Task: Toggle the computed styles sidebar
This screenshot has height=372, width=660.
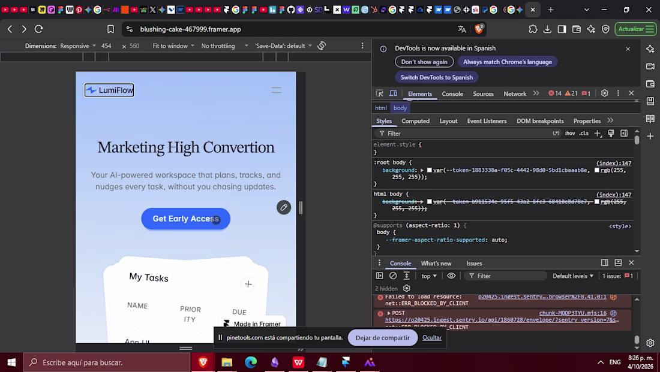Action: [x=624, y=133]
